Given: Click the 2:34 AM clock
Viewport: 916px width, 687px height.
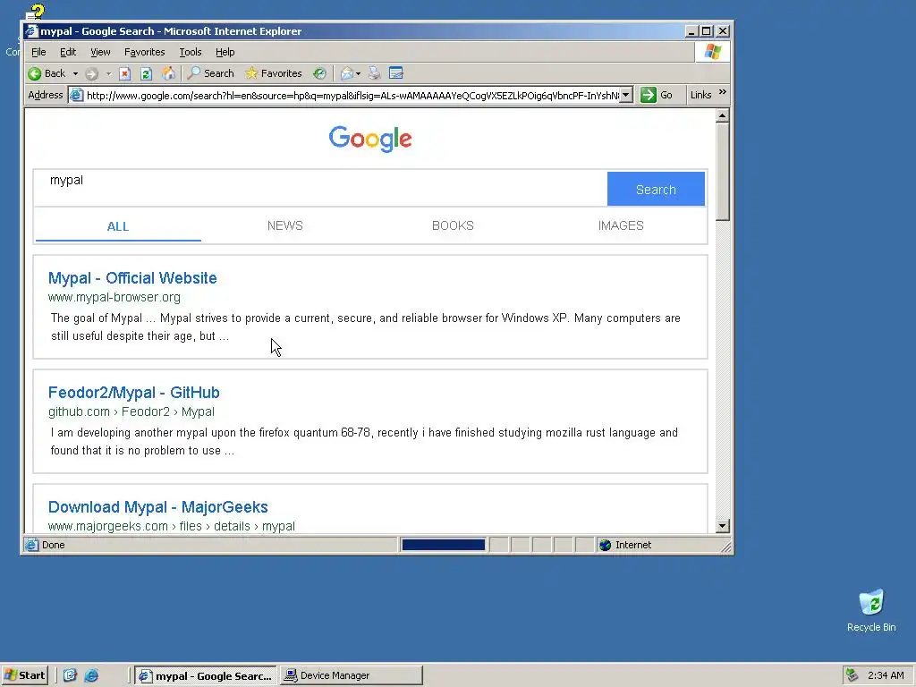Looking at the screenshot, I should (x=886, y=675).
